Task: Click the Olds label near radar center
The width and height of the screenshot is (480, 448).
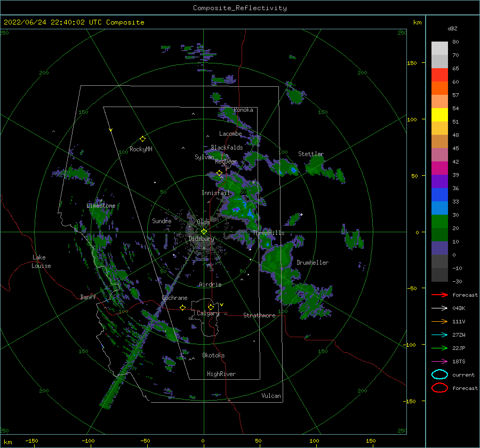Action: (203, 222)
